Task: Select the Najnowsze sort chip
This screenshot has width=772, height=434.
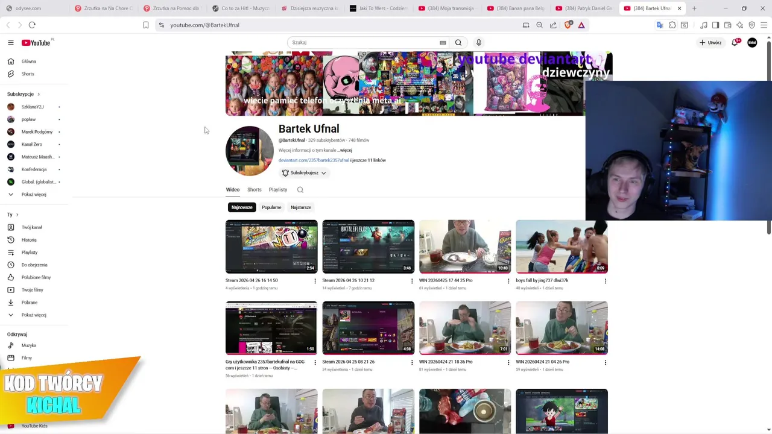Action: tap(242, 207)
